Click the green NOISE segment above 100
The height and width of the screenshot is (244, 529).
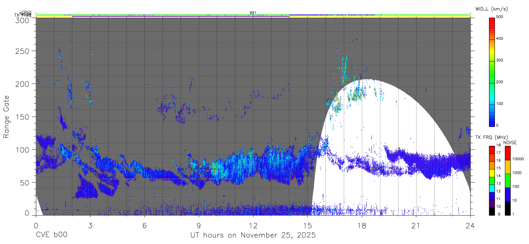[x=507, y=180]
